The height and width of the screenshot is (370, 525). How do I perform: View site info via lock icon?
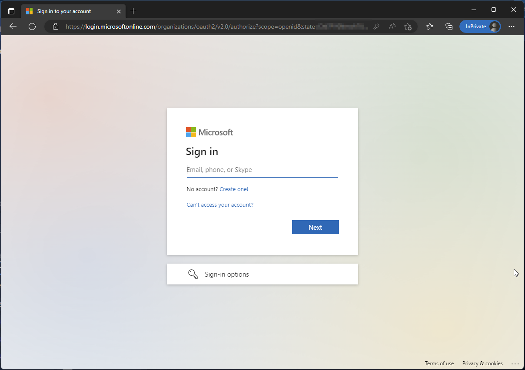click(x=55, y=26)
